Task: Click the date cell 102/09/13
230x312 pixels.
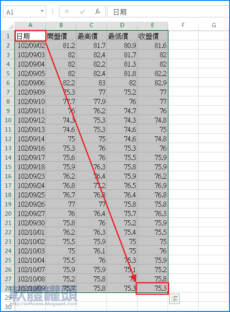Action: click(x=30, y=129)
